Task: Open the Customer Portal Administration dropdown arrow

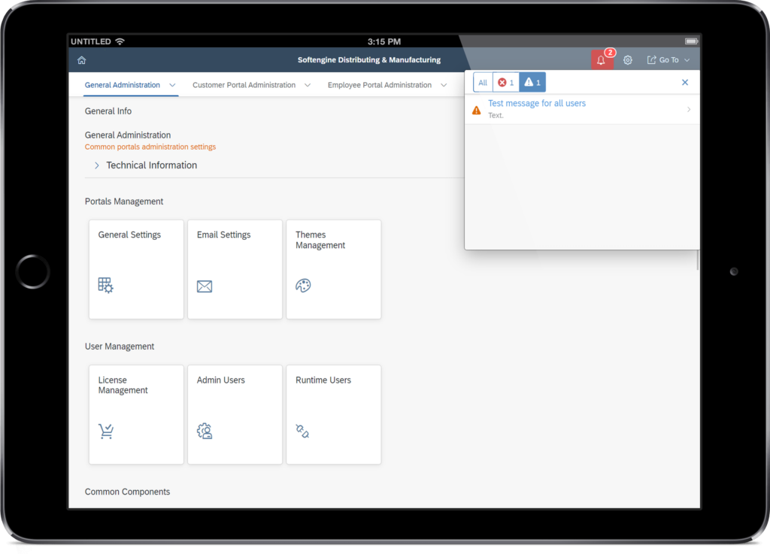Action: click(308, 85)
